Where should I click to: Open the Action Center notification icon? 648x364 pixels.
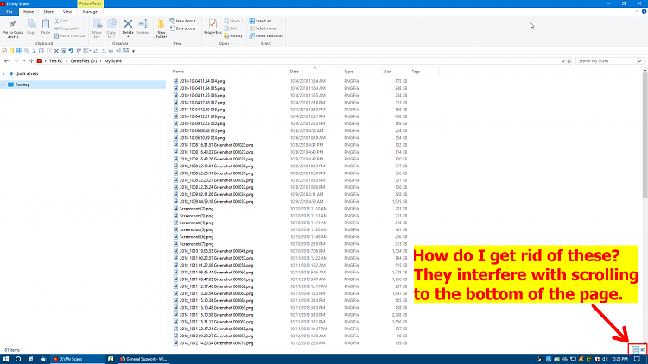coord(637,359)
